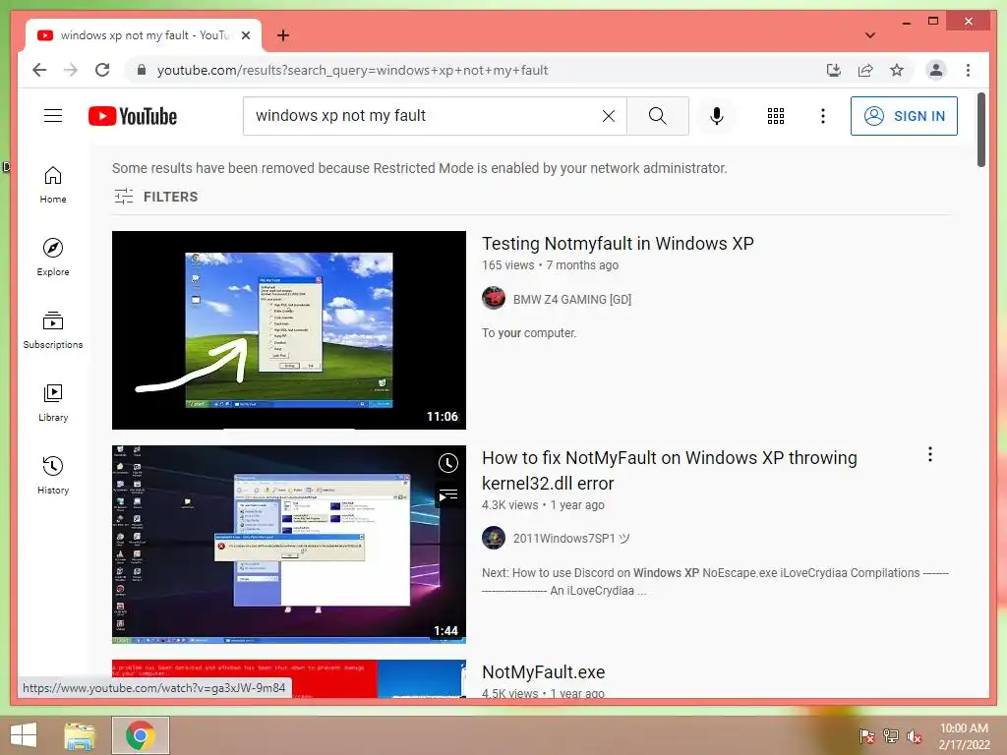Open title 'Testing Notmyfault in Windows XP'
Screen dimensions: 1007x755
618,244
